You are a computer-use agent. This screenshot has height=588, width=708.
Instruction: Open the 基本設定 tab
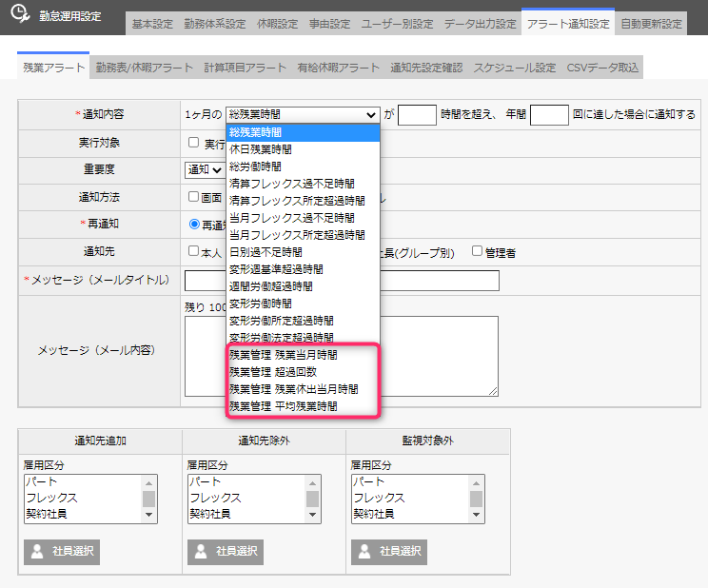pos(152,24)
